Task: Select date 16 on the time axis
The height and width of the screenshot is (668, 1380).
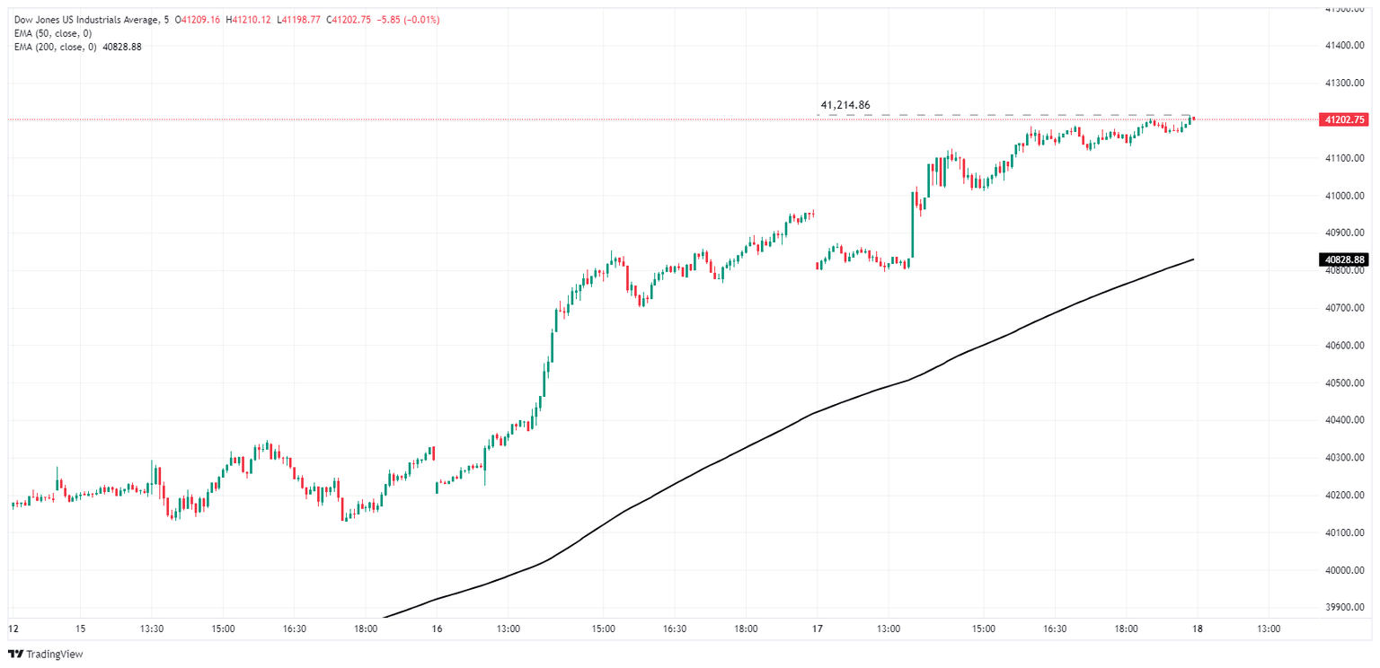Action: tap(437, 628)
